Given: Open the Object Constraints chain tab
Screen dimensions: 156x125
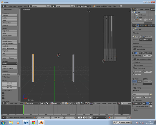Looking at the screenshot, I should click(149, 25).
